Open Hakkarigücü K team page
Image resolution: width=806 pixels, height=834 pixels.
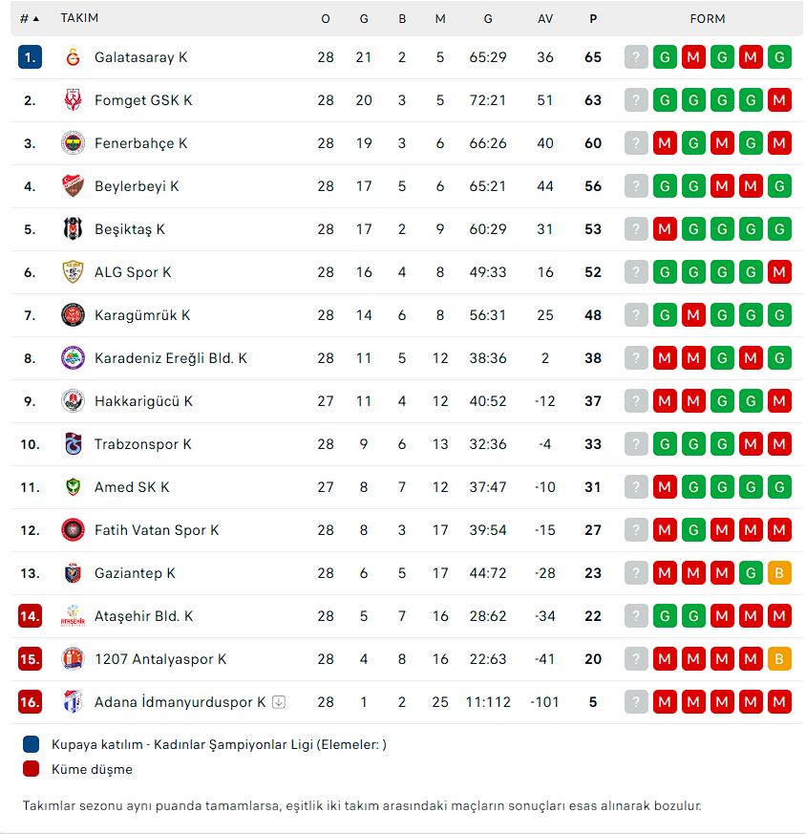tap(143, 401)
